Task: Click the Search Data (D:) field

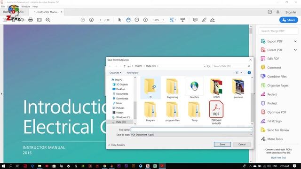Action: 232,66
